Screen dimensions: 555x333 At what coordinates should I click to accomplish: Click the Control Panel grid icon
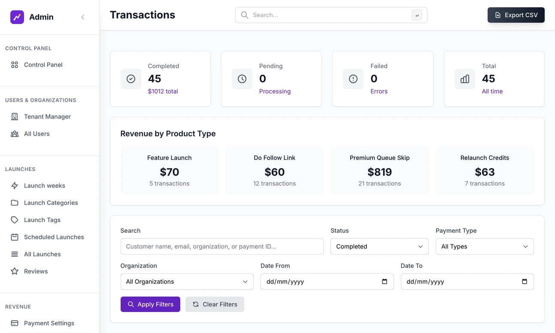tap(15, 65)
